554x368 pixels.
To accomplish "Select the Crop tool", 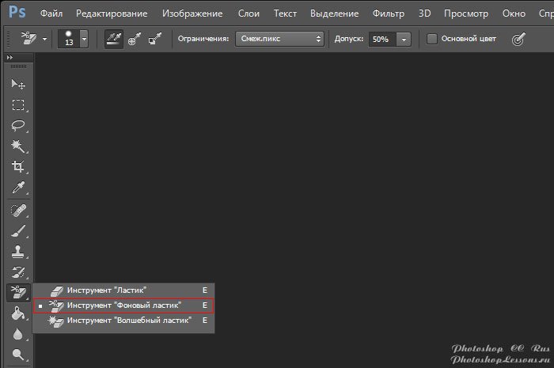I will coord(17,166).
